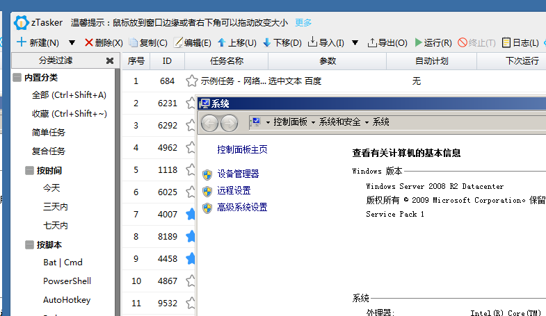The height and width of the screenshot is (316, 546).
Task: Delete the task using 删除(X)
Action: [x=104, y=42]
